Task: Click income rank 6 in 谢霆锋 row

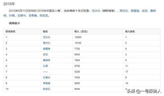Action: click(x=126, y=49)
